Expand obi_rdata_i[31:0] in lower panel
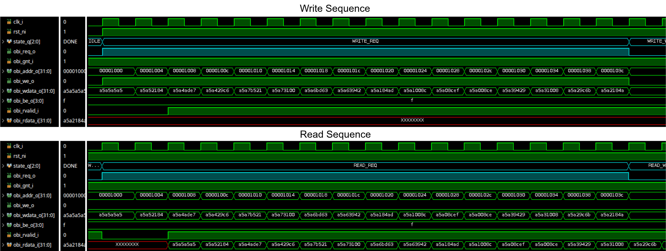This screenshot has width=666, height=251. pyautogui.click(x=3, y=245)
